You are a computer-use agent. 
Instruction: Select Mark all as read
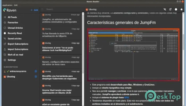15,55
